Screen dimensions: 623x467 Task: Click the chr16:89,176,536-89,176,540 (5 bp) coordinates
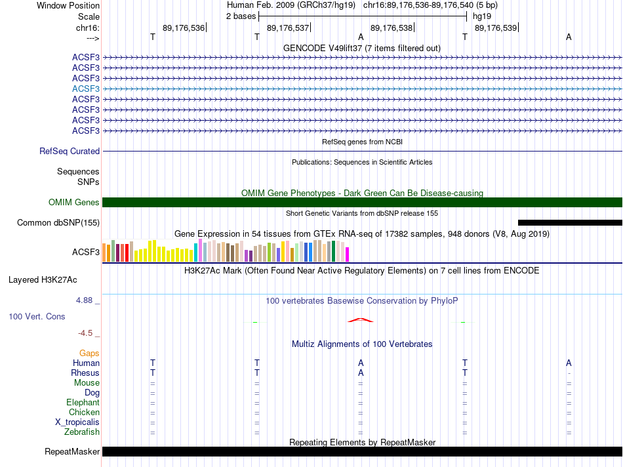(430, 5)
